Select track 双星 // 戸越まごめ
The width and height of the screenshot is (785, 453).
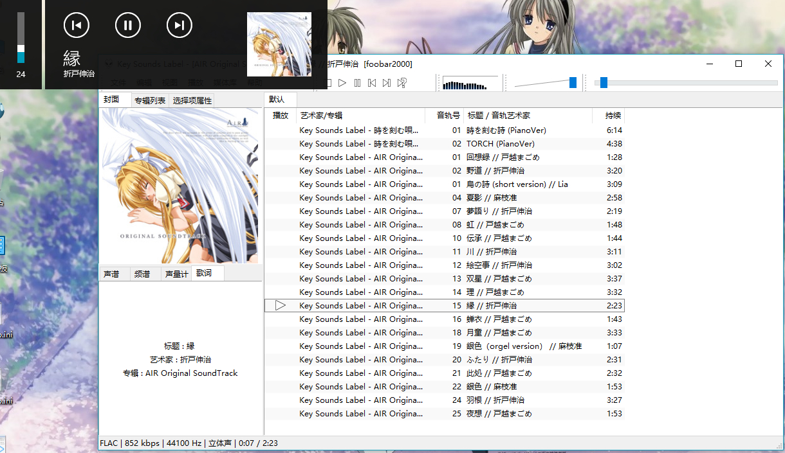tap(445, 279)
